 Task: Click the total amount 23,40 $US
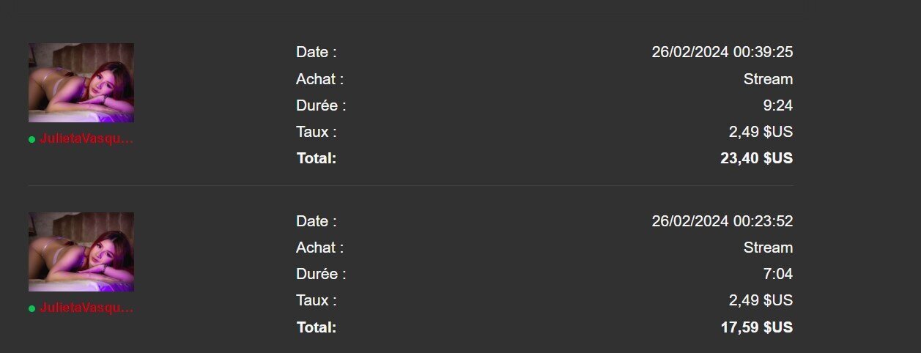[x=756, y=158]
